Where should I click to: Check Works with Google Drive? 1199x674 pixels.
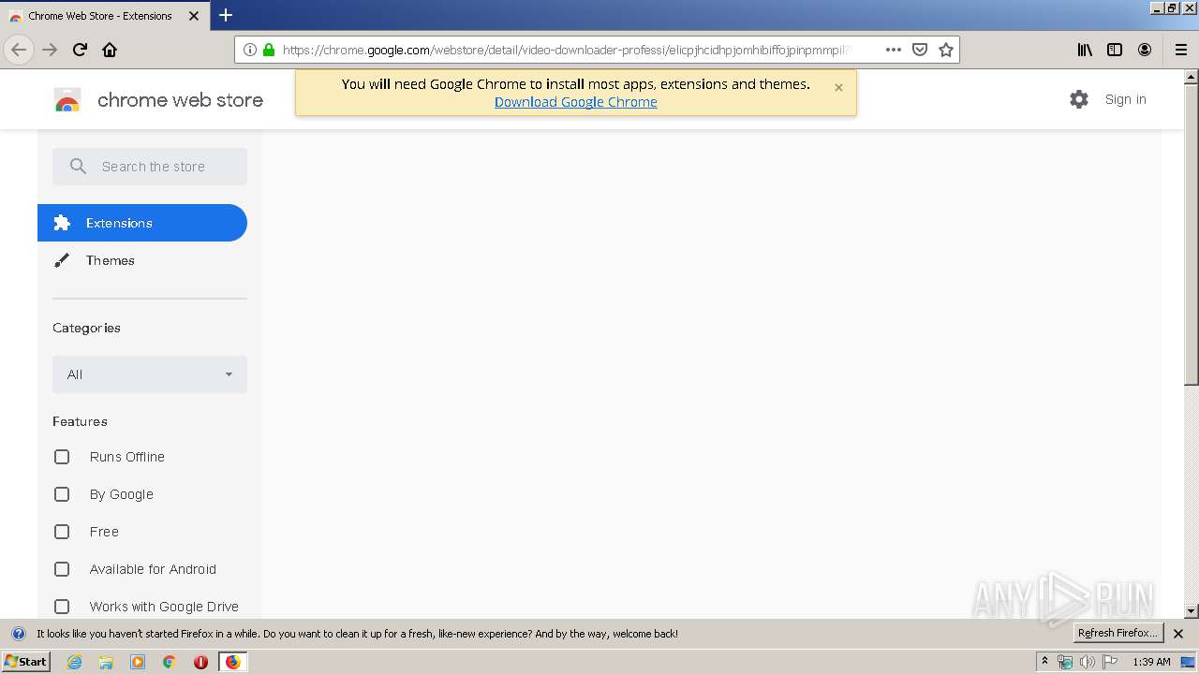(x=62, y=607)
